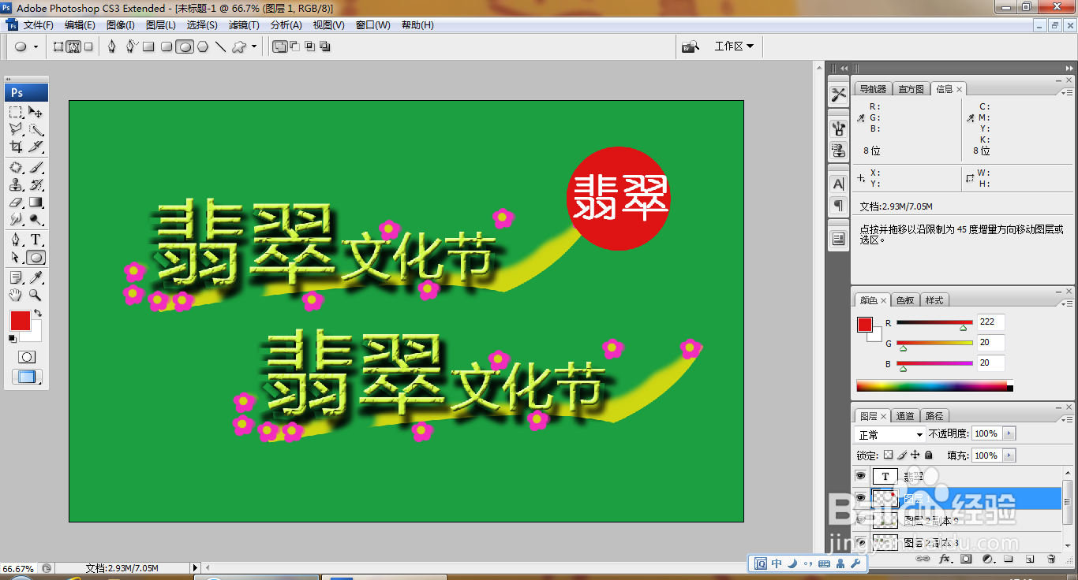Screen dimensions: 1078x580
Task: Select the Gradient tool
Action: [x=36, y=203]
